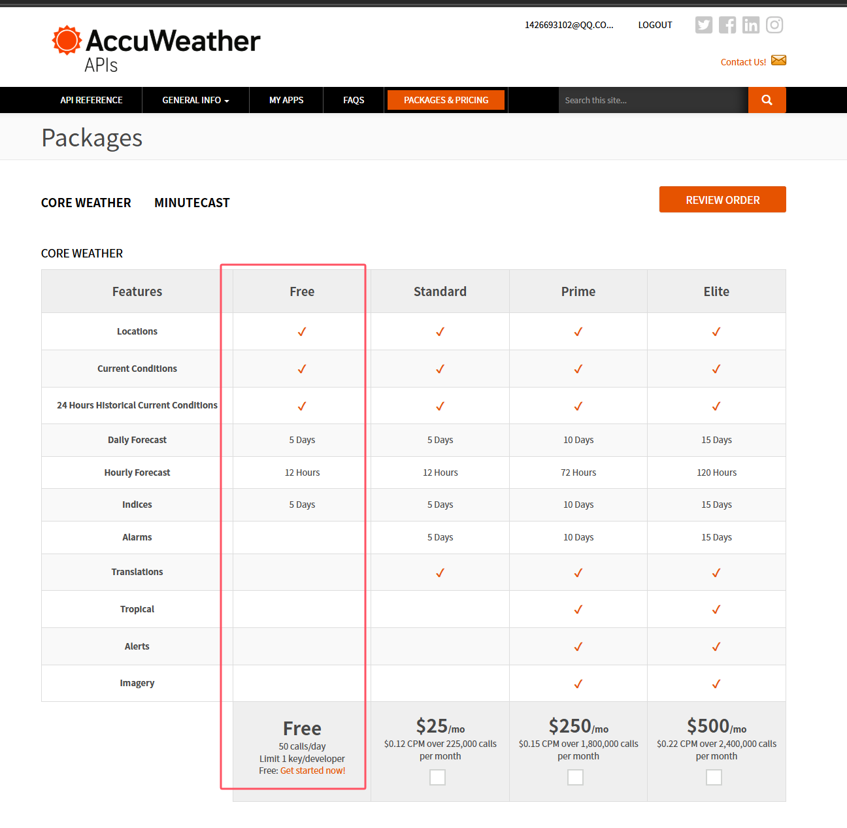Click the Translations row label

coord(137,572)
